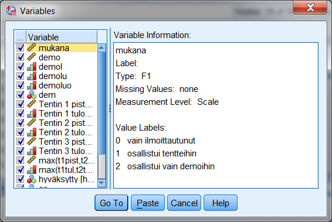332x222 pixels.
Task: Click the ordinal bar icon next to demol
Action: click(32, 67)
